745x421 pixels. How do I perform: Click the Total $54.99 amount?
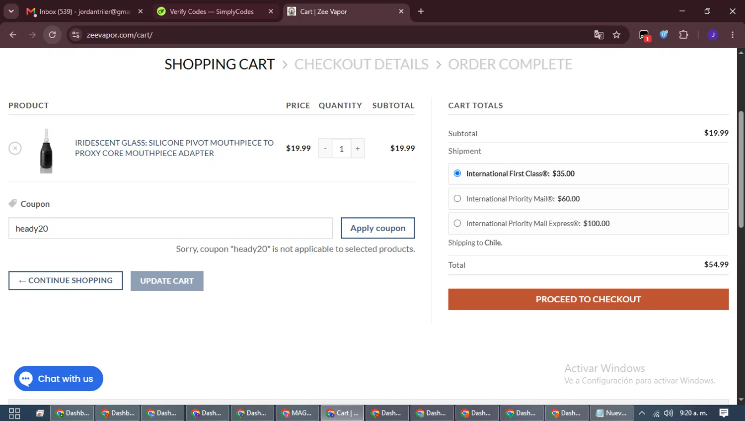(x=716, y=264)
